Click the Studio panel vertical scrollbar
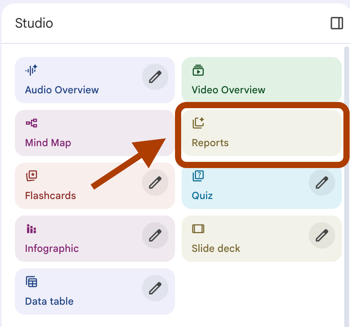The image size is (350, 327). click(x=346, y=186)
